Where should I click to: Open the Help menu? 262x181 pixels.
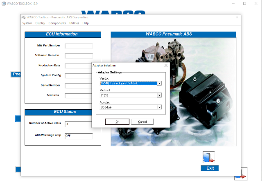tap(86, 23)
